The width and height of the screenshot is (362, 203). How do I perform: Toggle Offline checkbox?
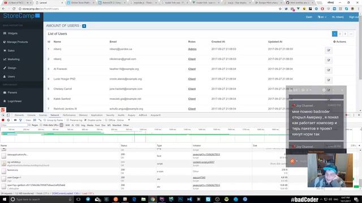pyautogui.click(x=106, y=120)
